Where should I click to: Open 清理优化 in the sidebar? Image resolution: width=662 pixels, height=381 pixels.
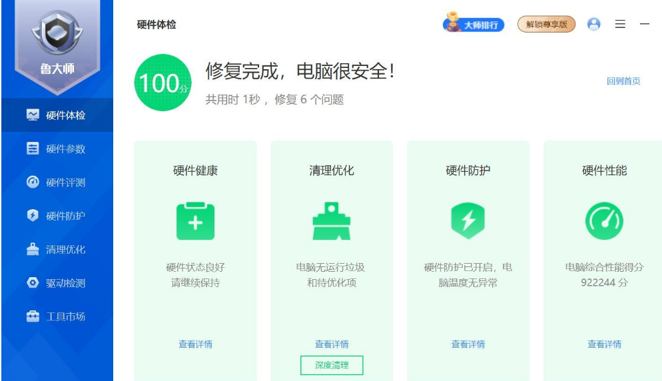(57, 249)
